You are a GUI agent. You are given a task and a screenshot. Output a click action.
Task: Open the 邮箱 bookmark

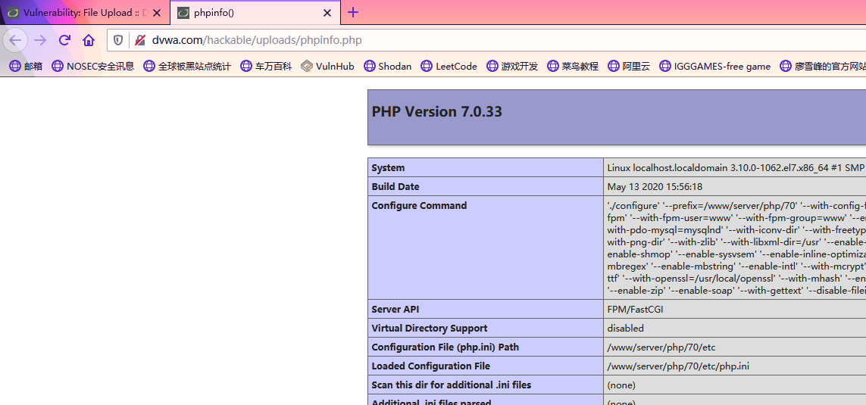pyautogui.click(x=26, y=66)
